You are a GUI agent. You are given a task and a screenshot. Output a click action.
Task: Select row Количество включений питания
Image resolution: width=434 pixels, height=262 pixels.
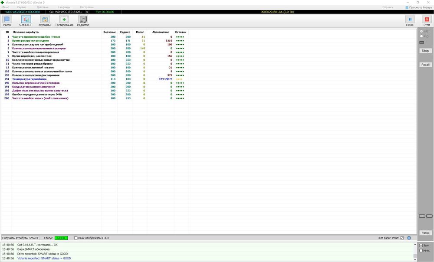point(95,68)
